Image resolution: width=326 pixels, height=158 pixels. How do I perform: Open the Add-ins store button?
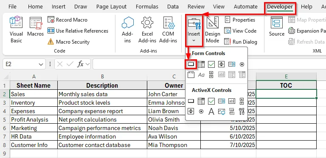[x=127, y=30]
